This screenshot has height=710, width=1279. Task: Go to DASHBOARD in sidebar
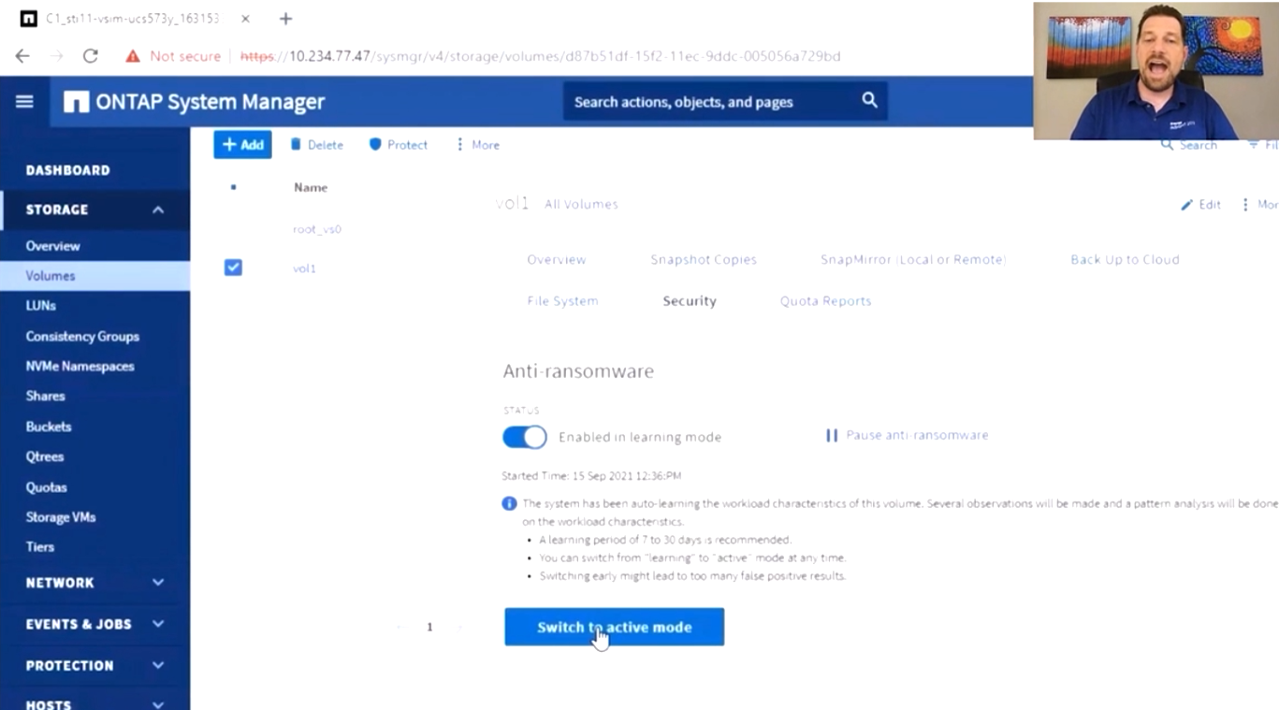point(67,170)
